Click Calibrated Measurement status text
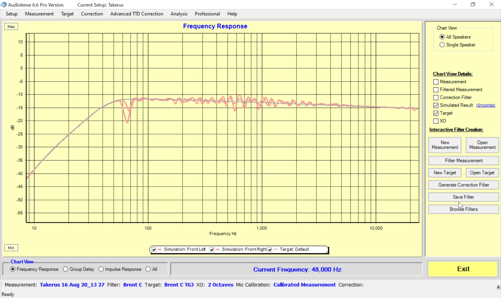The image size is (501, 298). pos(305,285)
